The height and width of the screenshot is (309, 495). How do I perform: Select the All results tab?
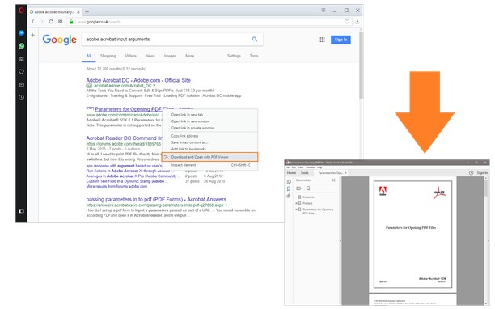89,56
